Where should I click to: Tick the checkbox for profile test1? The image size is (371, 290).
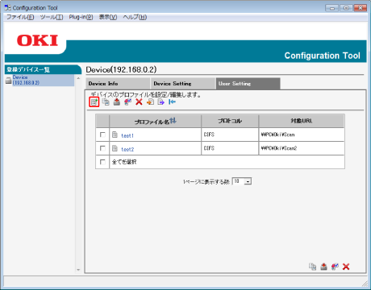click(102, 135)
